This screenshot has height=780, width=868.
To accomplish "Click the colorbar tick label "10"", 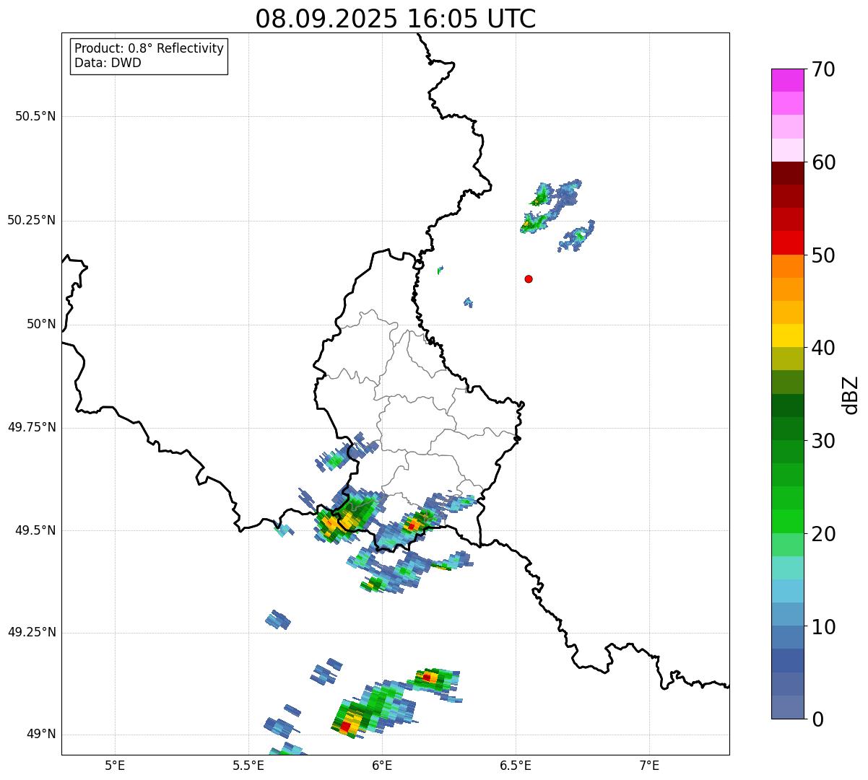I will (x=823, y=627).
